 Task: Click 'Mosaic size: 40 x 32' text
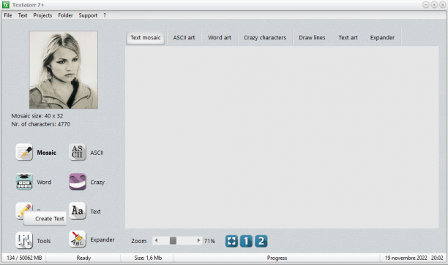[37, 115]
